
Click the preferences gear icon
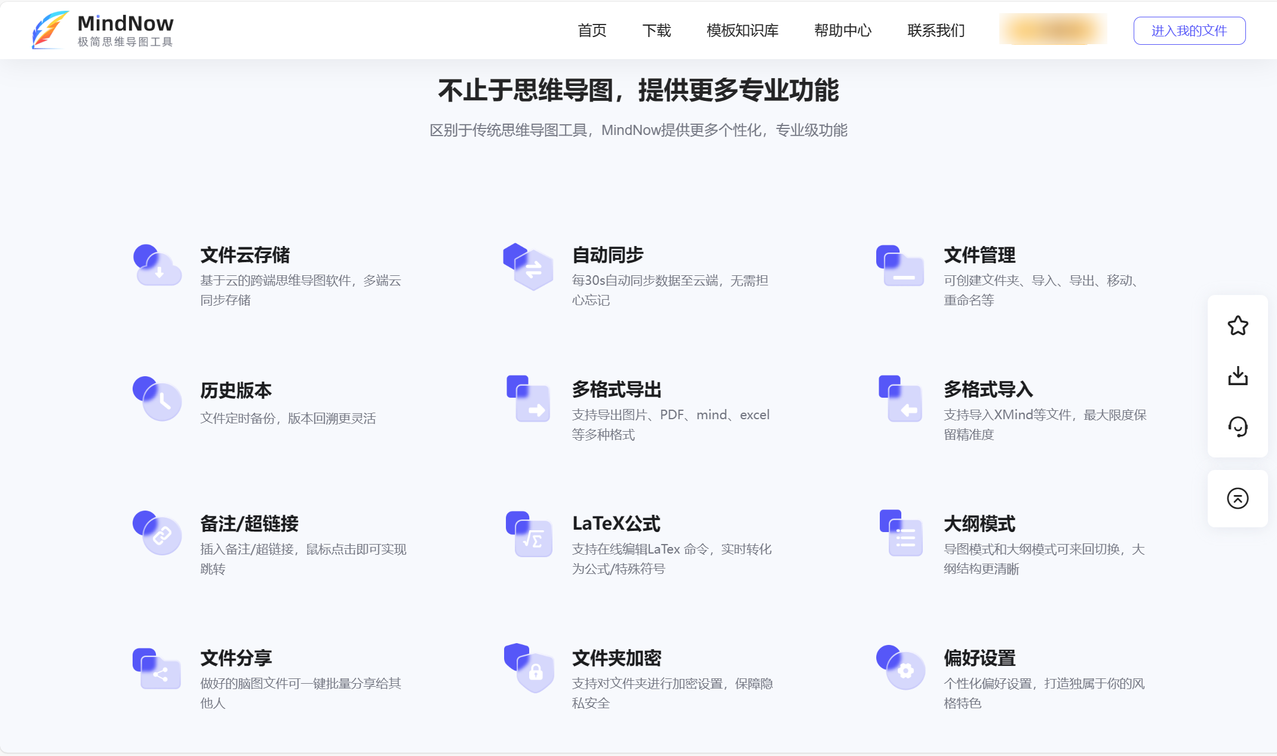[901, 668]
